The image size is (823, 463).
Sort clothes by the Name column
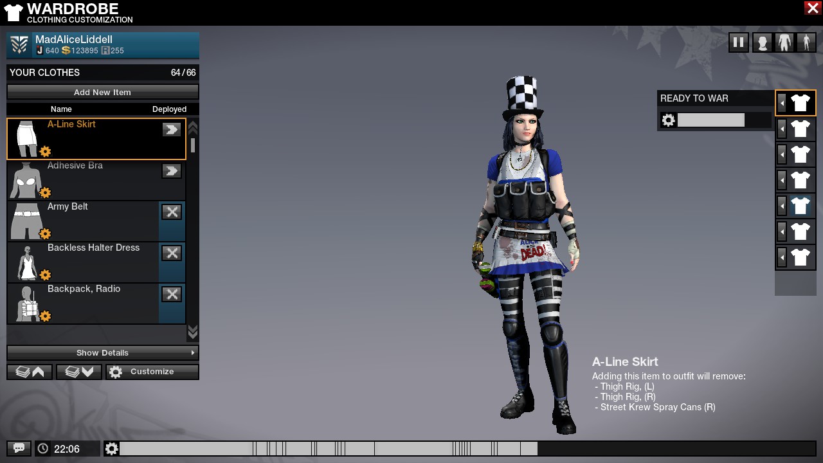coord(61,109)
